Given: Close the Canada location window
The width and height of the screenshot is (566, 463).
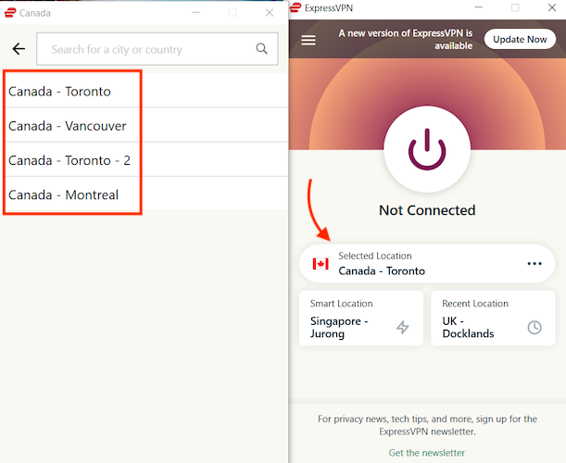Looking at the screenshot, I should (x=270, y=13).
